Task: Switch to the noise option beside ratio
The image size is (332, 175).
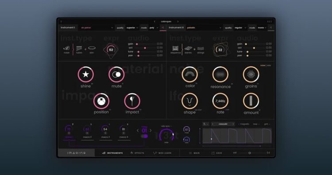Action: coord(263,66)
